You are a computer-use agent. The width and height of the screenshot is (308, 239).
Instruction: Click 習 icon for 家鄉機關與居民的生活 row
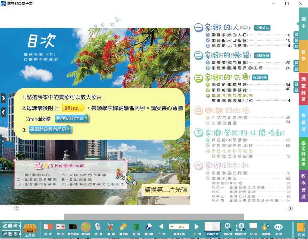point(296,69)
